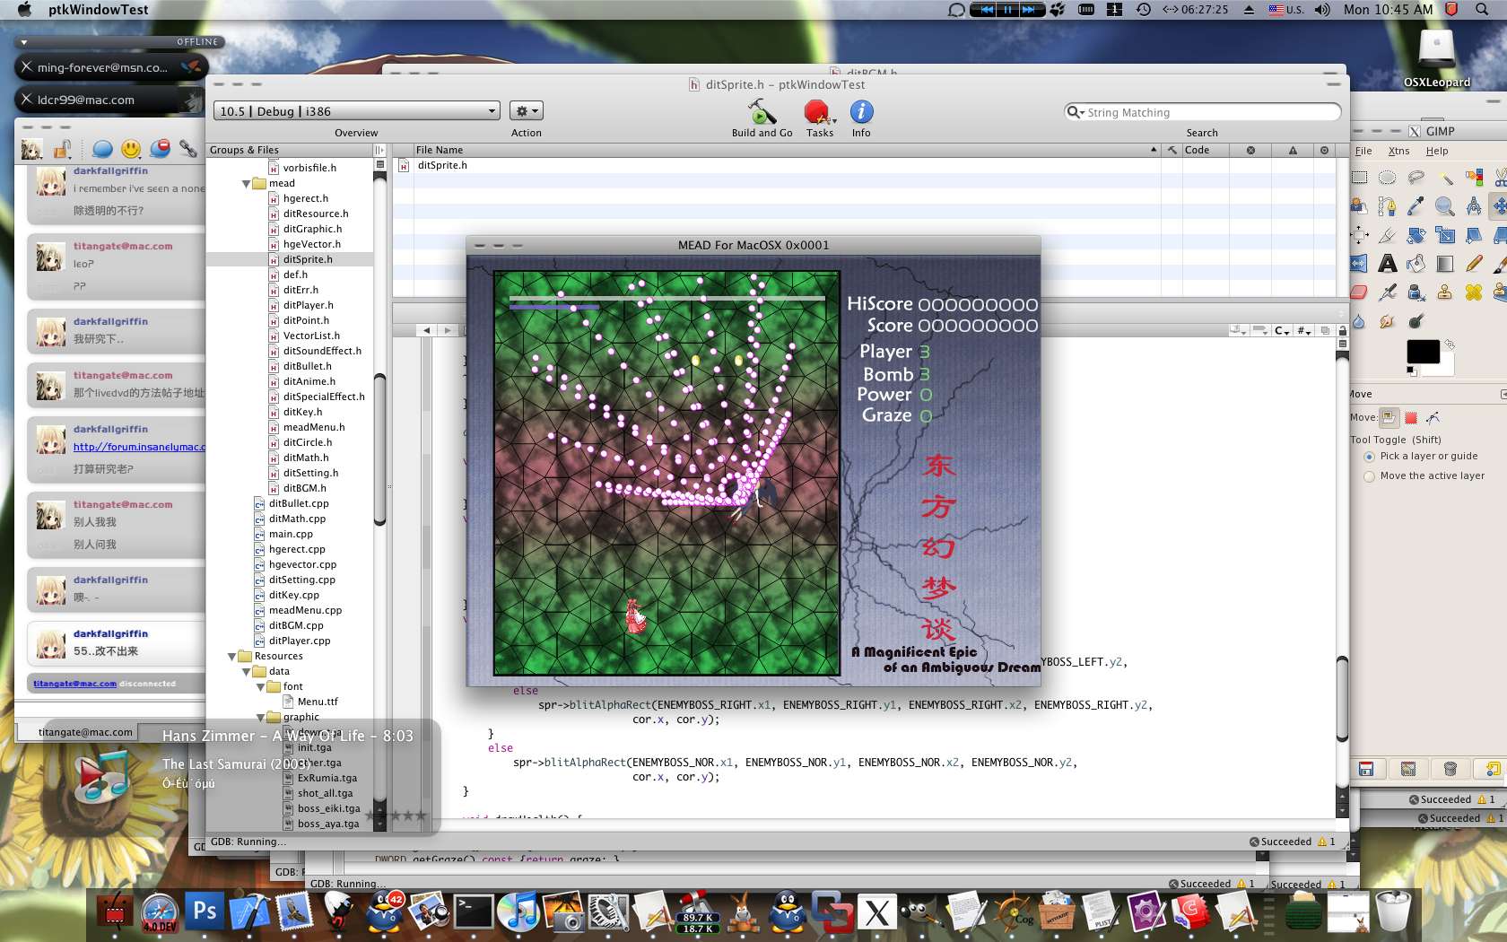Select GIMP blend gradient tool
Viewport: 1507px width, 942px height.
[x=1445, y=264]
